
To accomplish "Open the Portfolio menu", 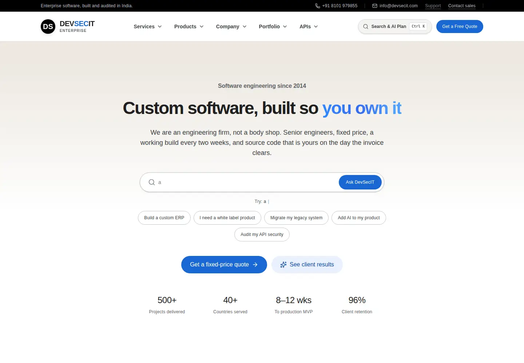I will click(x=273, y=26).
